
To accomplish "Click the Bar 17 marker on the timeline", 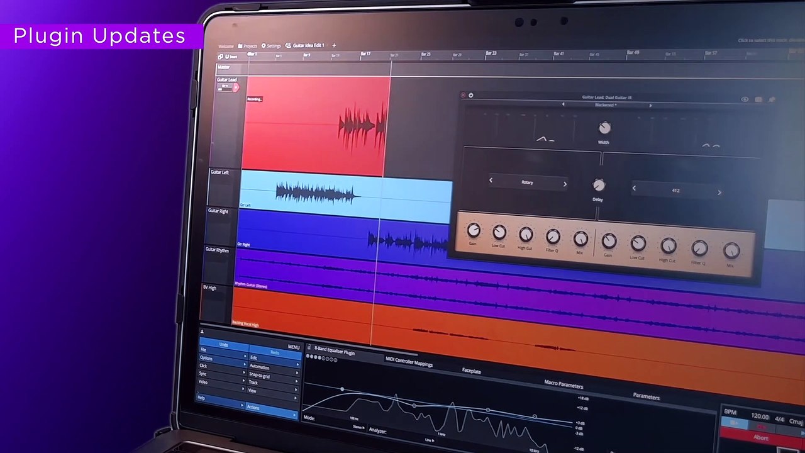I will (x=365, y=55).
